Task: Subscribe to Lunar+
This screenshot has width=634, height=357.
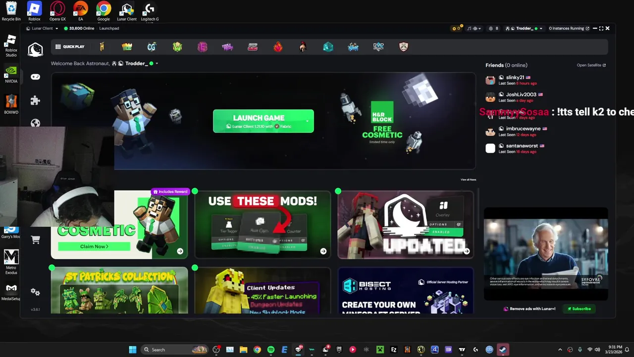Action: (x=579, y=309)
